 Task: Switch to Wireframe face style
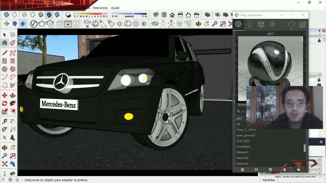(x=25, y=15)
